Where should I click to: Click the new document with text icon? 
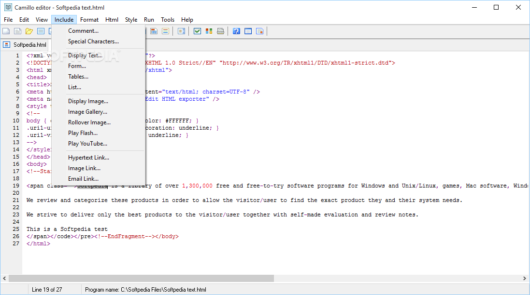coord(17,31)
